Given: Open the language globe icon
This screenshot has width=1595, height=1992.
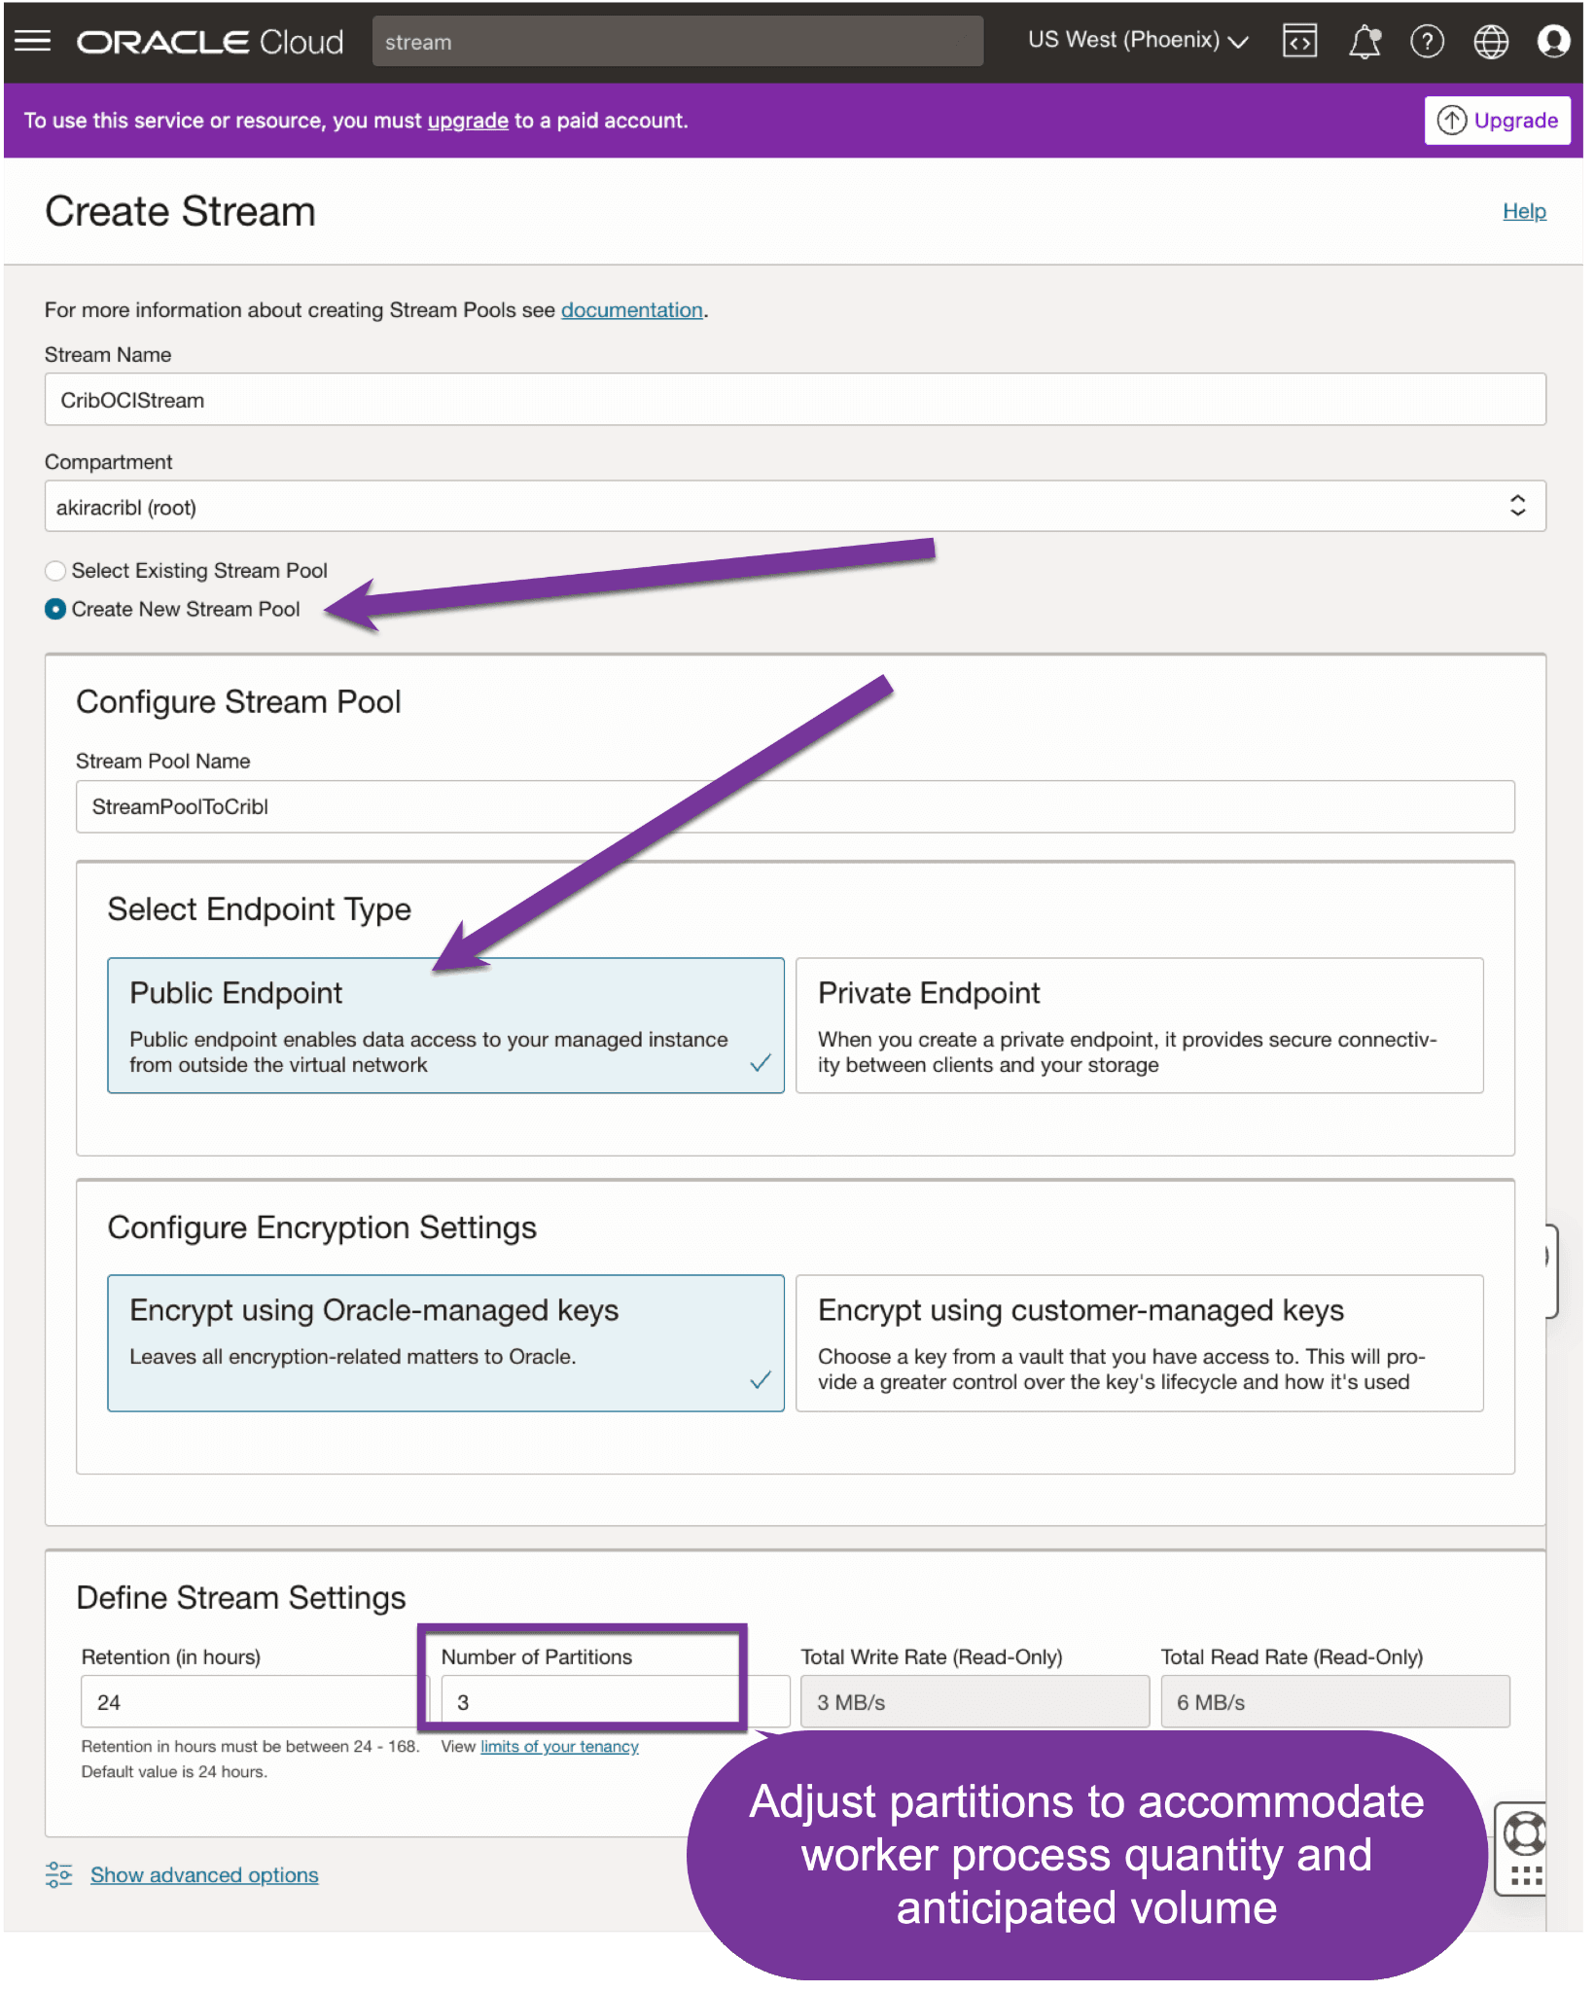Looking at the screenshot, I should point(1490,42).
